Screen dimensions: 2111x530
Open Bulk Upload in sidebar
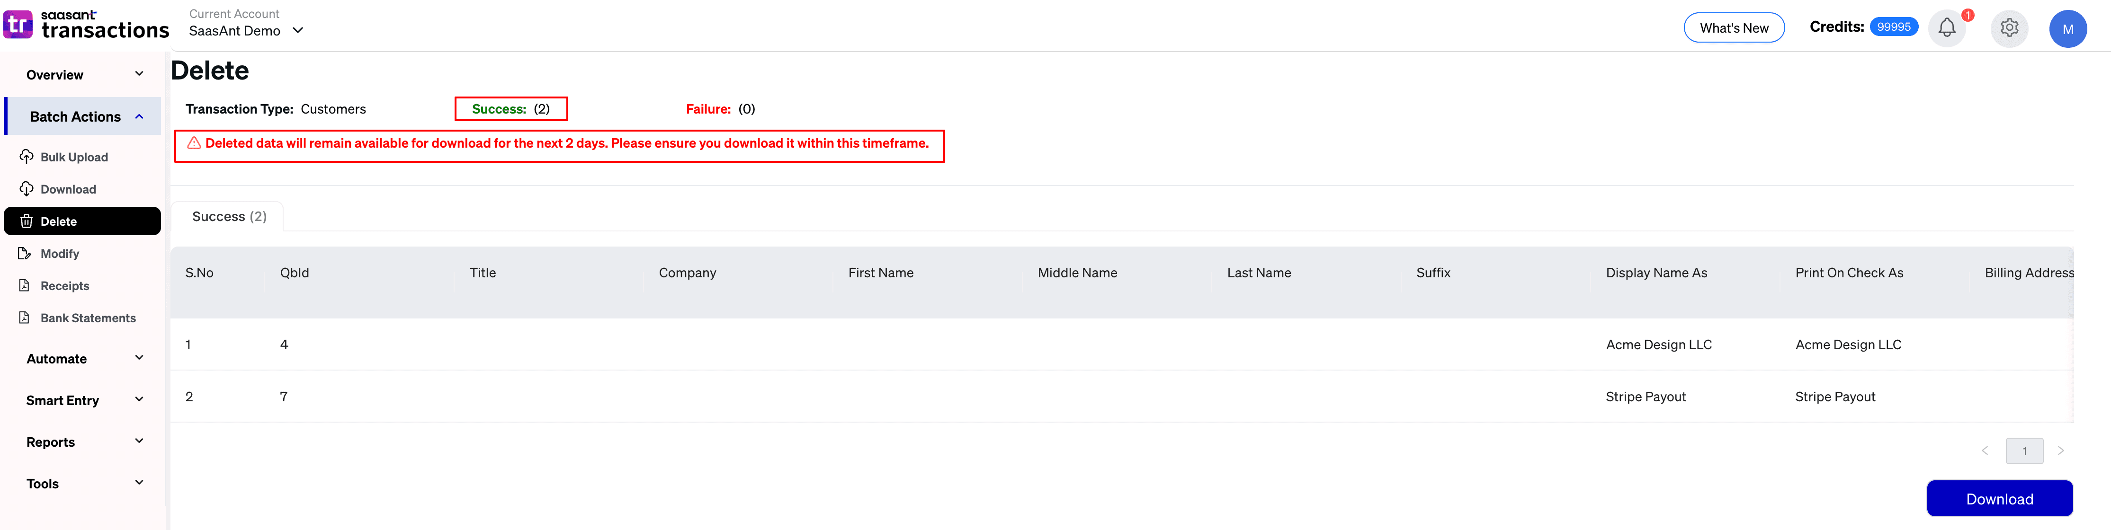(74, 157)
